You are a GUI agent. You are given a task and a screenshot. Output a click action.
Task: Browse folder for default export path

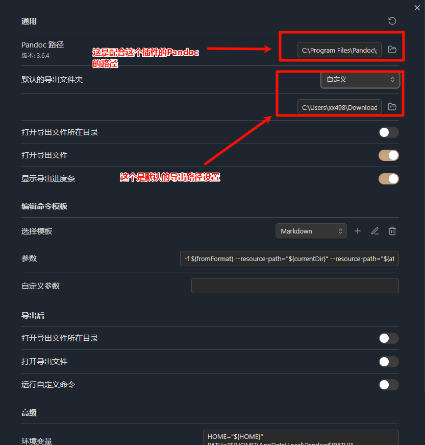(x=392, y=107)
